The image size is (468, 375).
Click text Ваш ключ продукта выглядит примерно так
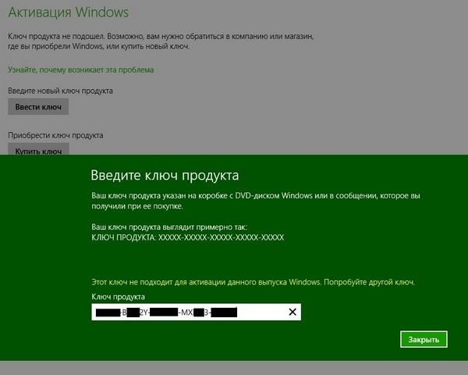click(169, 227)
